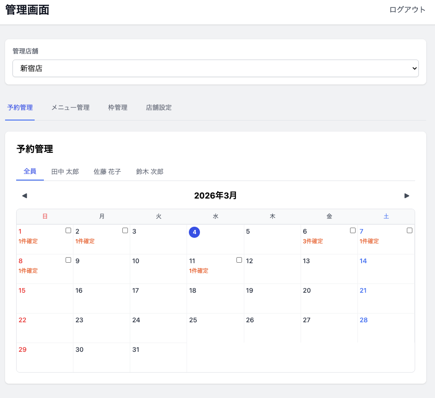The image size is (435, 398).
Task: Select today's highlighted date 4
Action: click(x=194, y=232)
